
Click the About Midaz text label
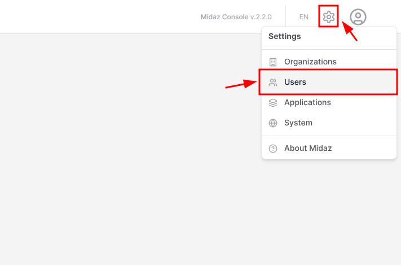click(308, 148)
